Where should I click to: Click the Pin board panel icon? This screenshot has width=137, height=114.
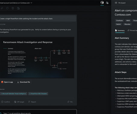(116, 3)
